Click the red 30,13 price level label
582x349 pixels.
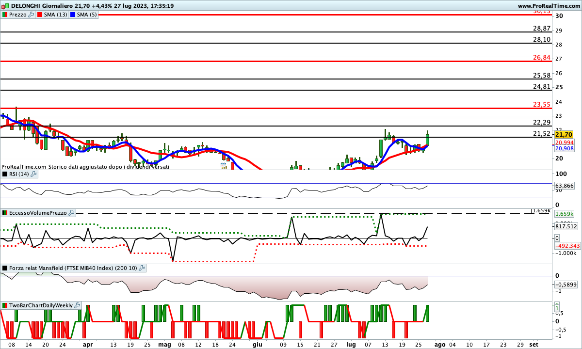[542, 11]
